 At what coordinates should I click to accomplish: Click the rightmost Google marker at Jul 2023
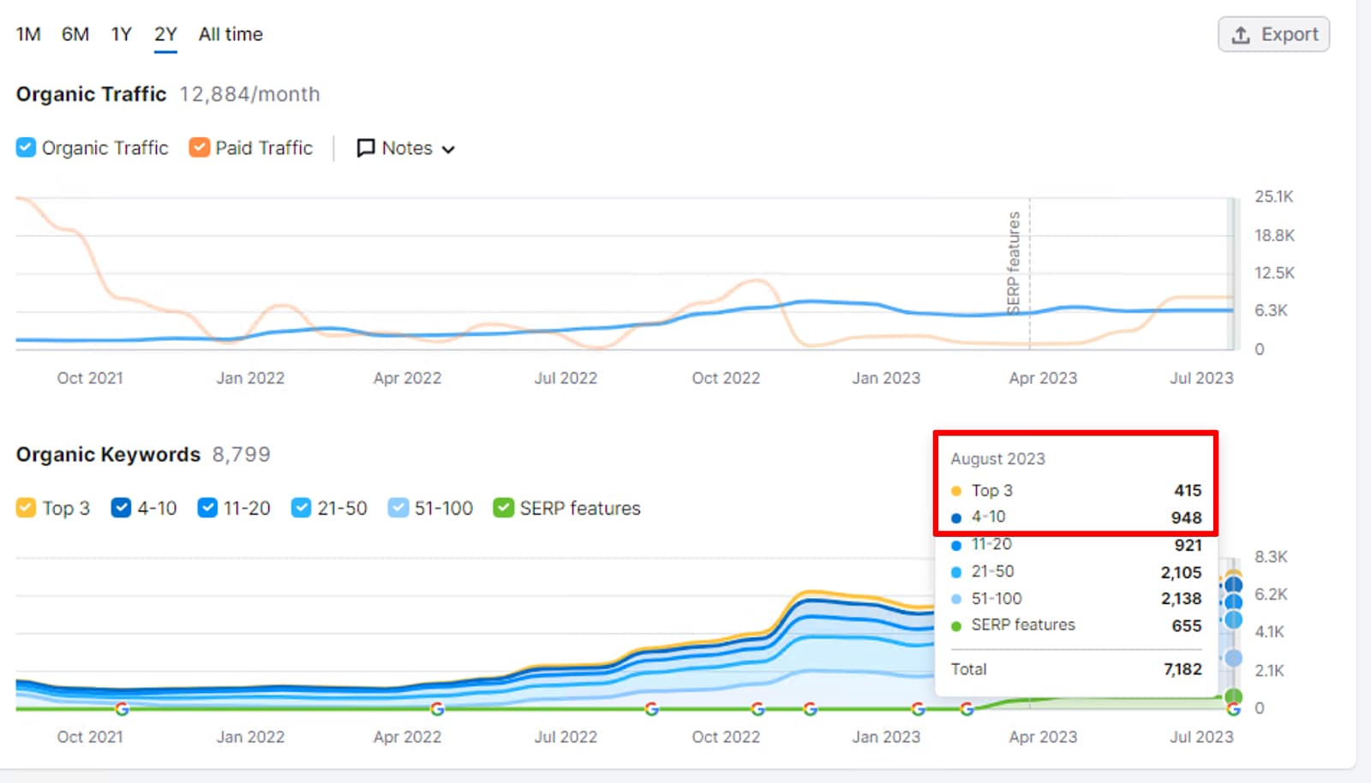(x=1234, y=709)
